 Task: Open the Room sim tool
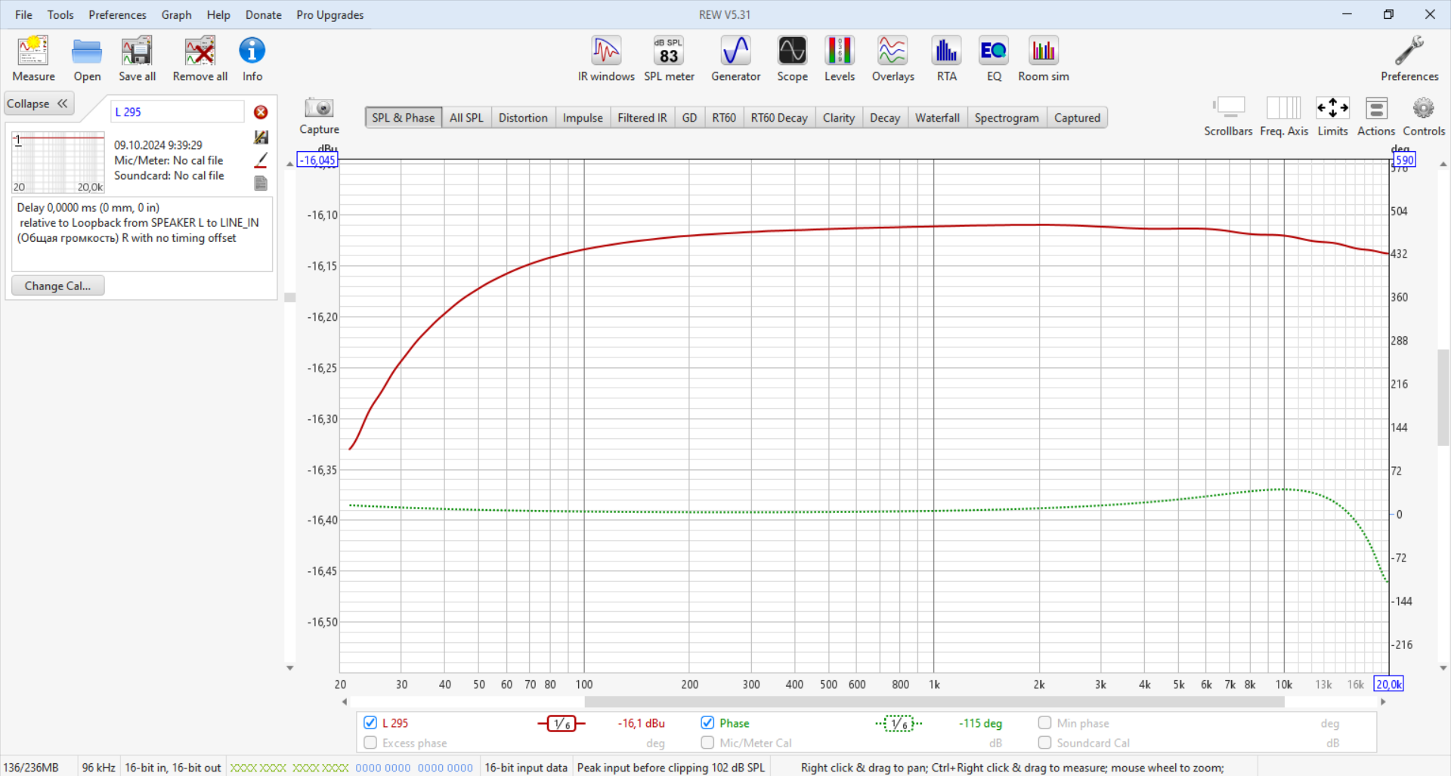[1043, 59]
